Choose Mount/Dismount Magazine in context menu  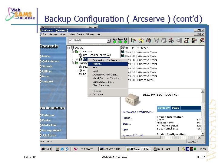coord(108,78)
